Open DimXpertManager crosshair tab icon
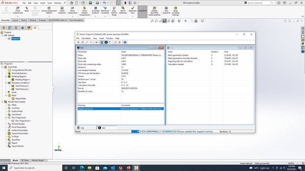305x171 pixels. coord(23,28)
